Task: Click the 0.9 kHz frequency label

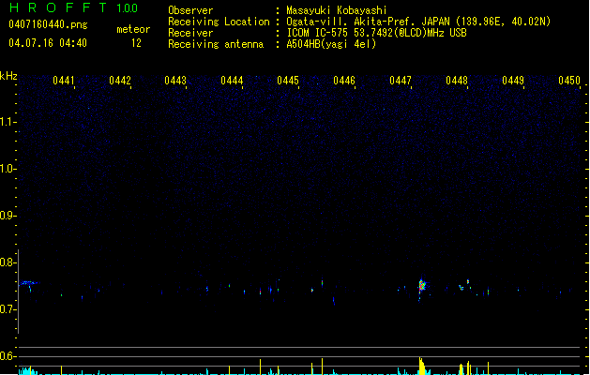Action: click(x=8, y=216)
